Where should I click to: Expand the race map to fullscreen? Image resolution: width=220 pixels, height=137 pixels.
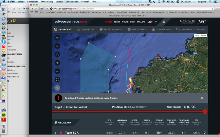(57, 79)
